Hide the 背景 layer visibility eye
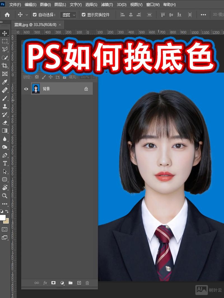224x298 pixels. [x=26, y=89]
